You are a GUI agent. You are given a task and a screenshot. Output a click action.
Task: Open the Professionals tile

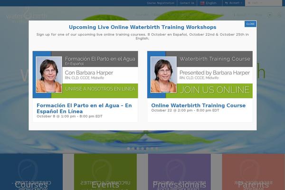[x=180, y=172]
